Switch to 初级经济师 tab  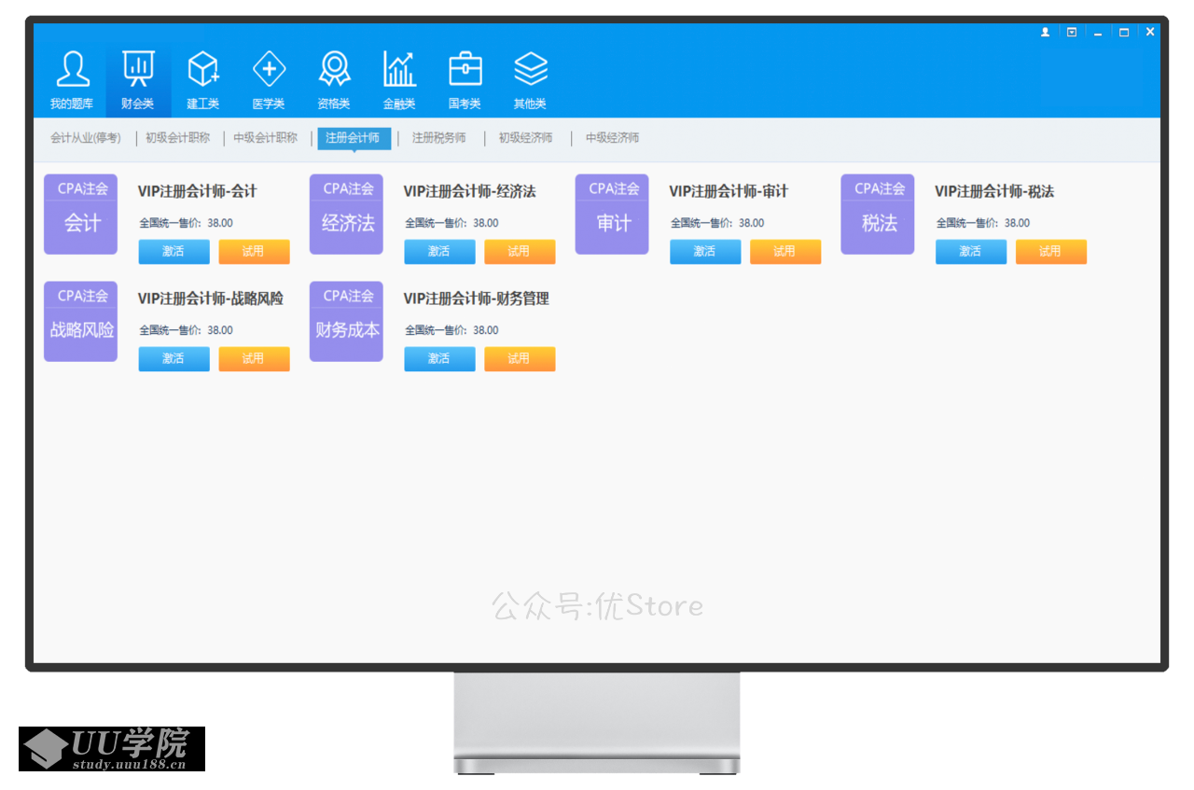pos(525,138)
